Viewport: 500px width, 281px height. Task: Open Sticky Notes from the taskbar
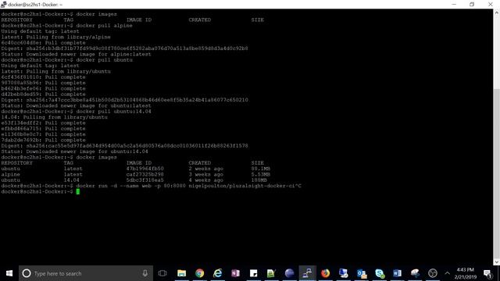click(253, 273)
